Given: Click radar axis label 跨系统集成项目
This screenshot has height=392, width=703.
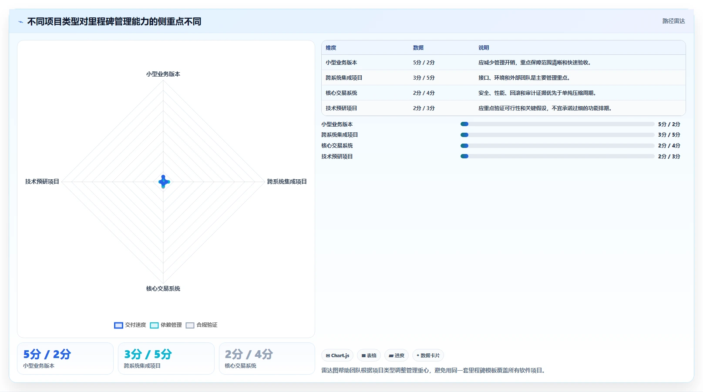Looking at the screenshot, I should [x=287, y=181].
